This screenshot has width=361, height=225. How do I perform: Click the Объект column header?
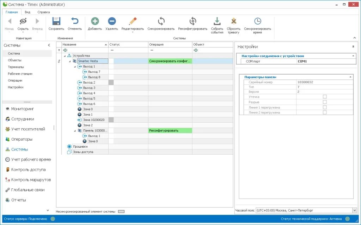pos(213,45)
